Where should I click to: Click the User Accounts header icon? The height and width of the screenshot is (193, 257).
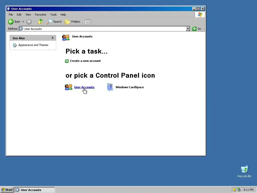(66, 37)
